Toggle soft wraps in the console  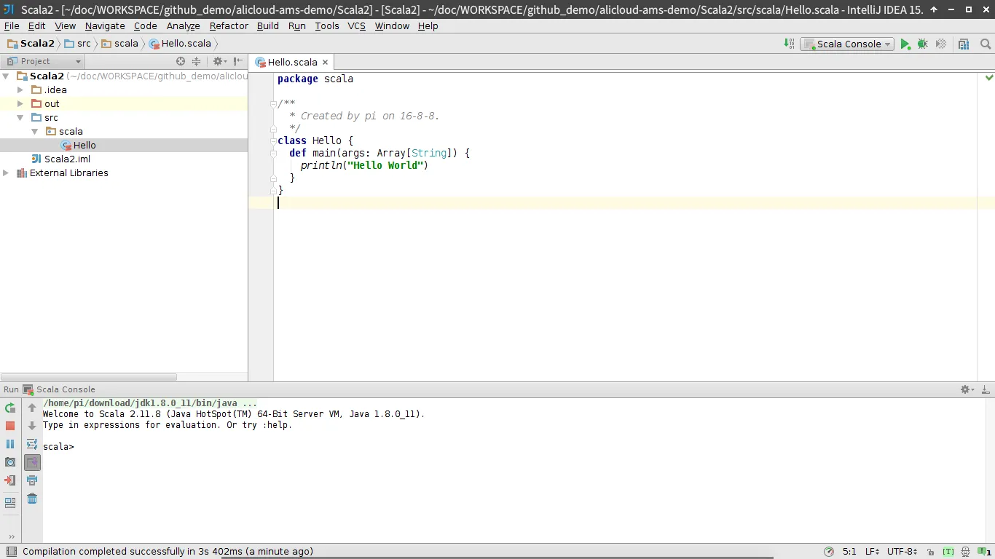32,444
